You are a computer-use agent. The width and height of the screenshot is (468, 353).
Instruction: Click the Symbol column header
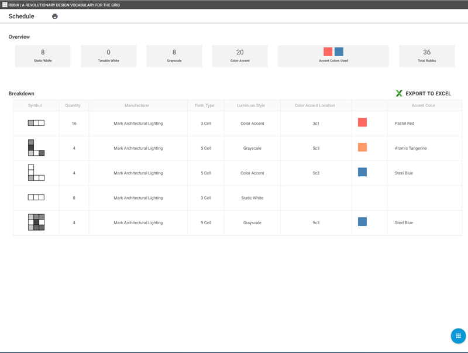point(35,105)
